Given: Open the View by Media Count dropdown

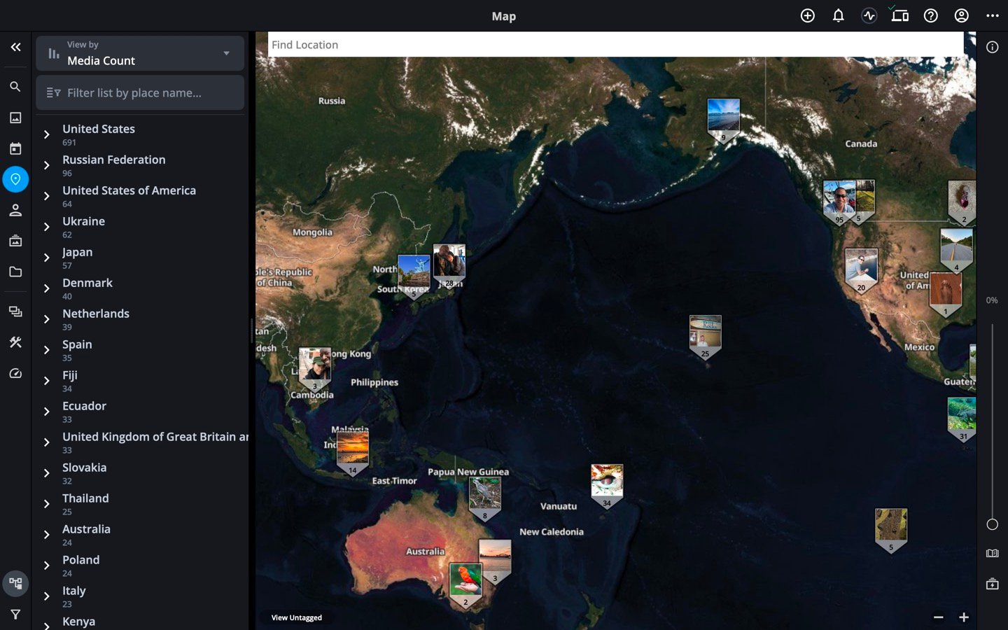Looking at the screenshot, I should [140, 53].
